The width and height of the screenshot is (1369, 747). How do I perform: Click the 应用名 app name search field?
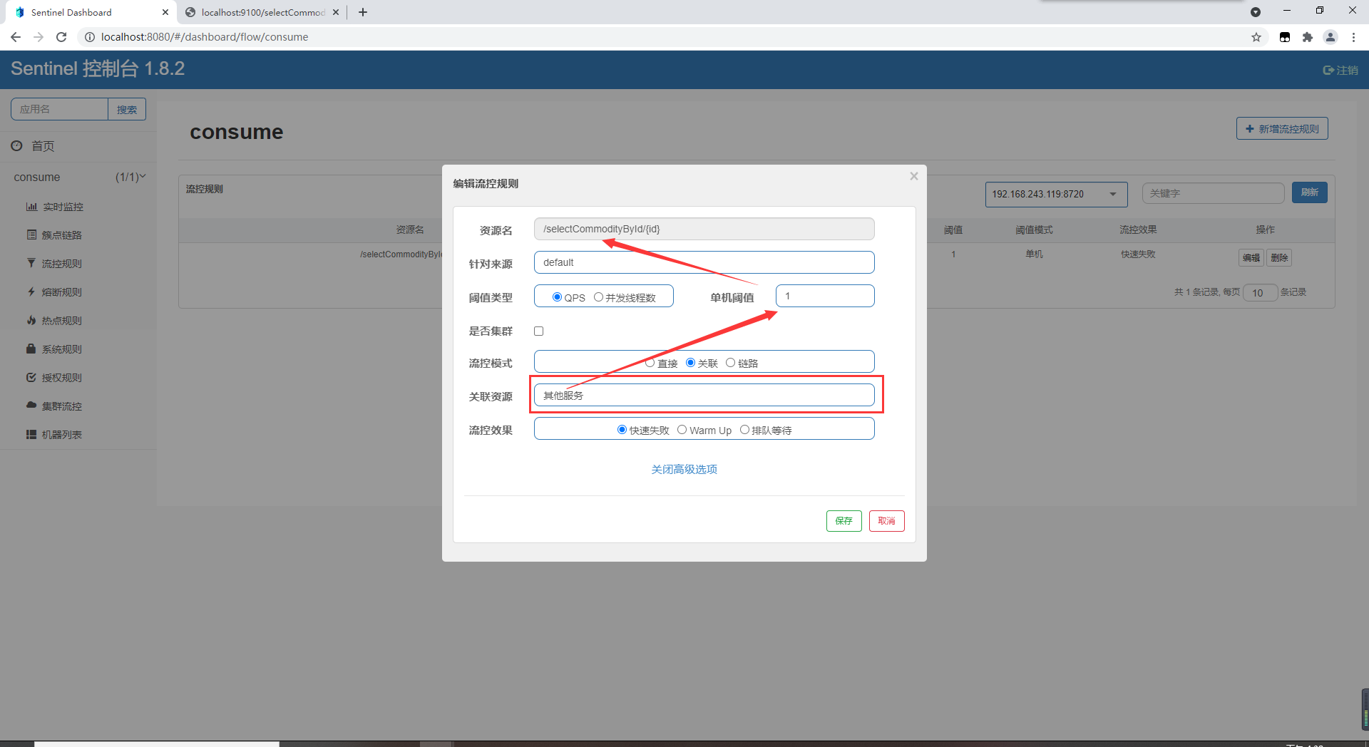click(x=59, y=109)
